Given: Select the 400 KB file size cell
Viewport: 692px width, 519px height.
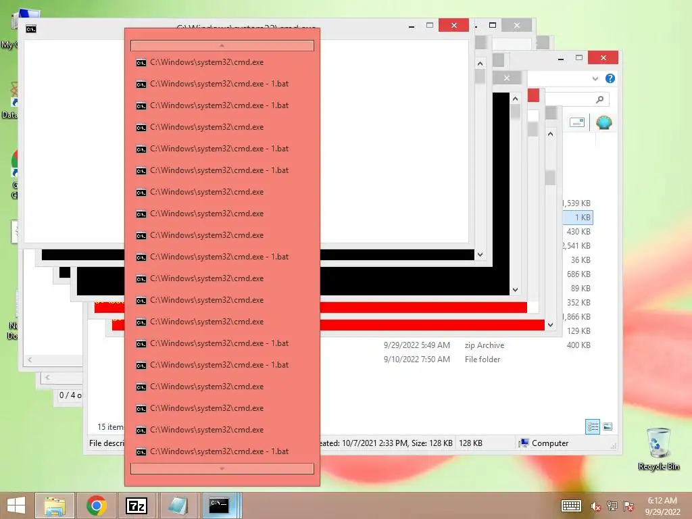Looking at the screenshot, I should 578,345.
